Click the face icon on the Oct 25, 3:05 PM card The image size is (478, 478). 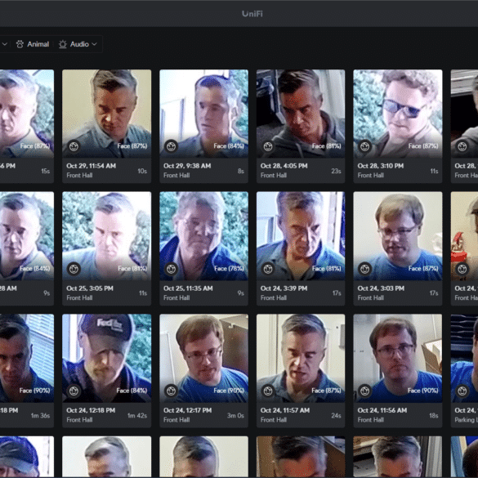coord(74,269)
